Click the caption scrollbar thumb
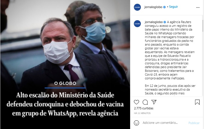The width and height of the screenshot is (204, 129). click(203, 26)
